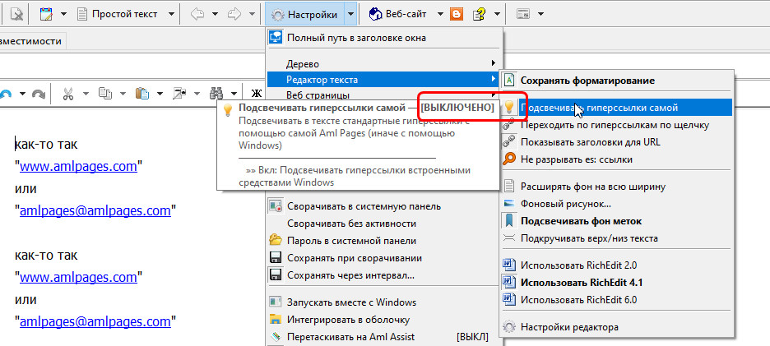Select Использовать RichEdit 2.0
Viewport: 770px width, 346px height.
(x=617, y=265)
